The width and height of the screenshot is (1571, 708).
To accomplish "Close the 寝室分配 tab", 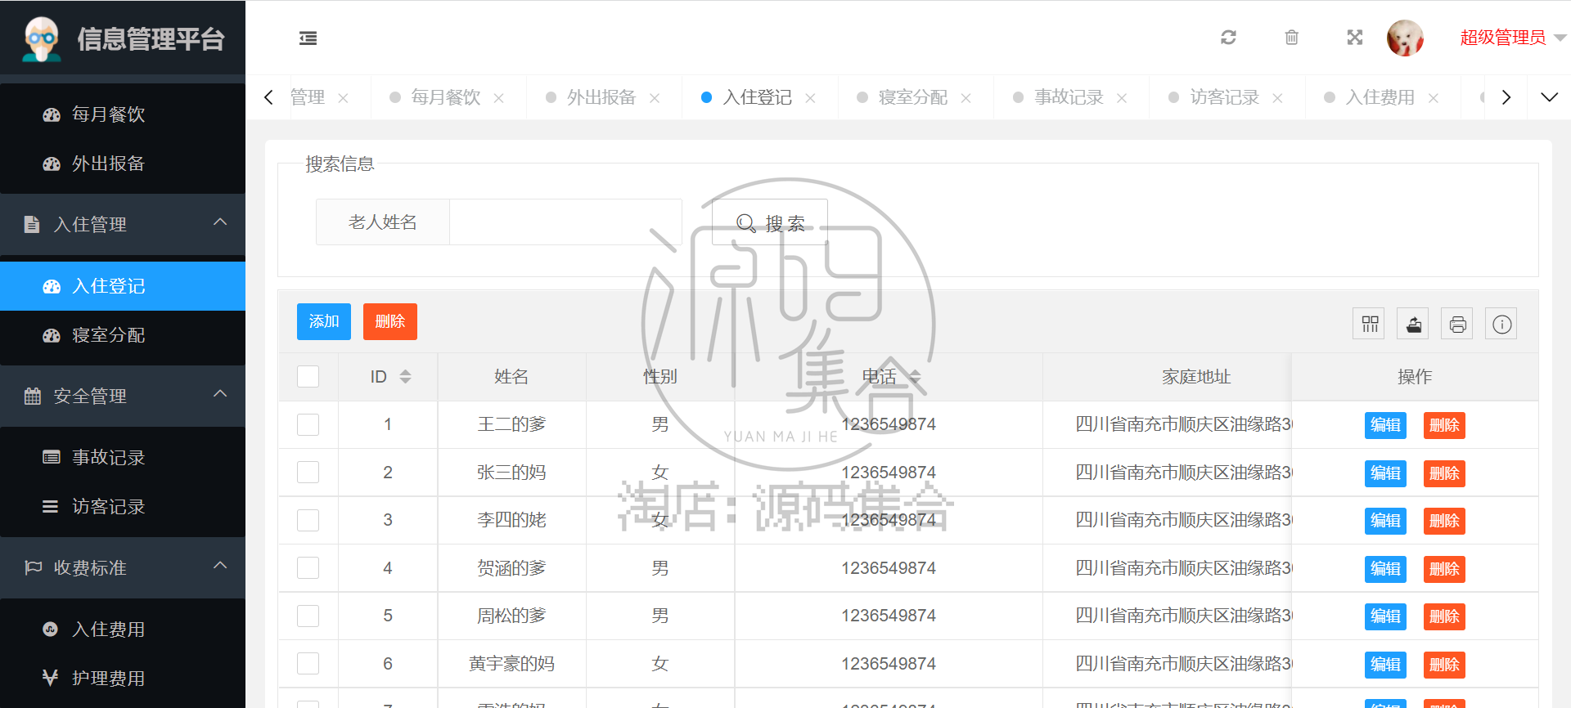I will tap(966, 98).
